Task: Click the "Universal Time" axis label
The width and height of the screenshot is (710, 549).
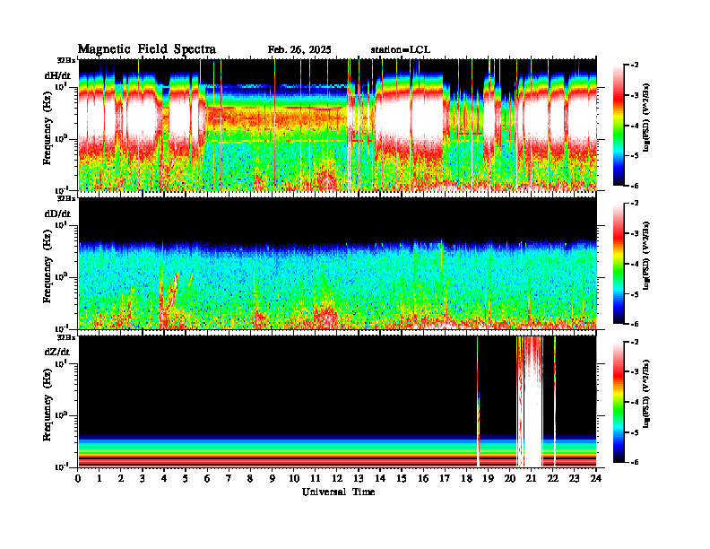Action: tap(338, 492)
